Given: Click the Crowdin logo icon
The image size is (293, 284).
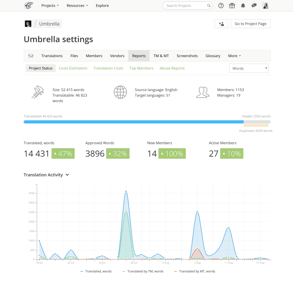Looking at the screenshot, I should tap(29, 6).
